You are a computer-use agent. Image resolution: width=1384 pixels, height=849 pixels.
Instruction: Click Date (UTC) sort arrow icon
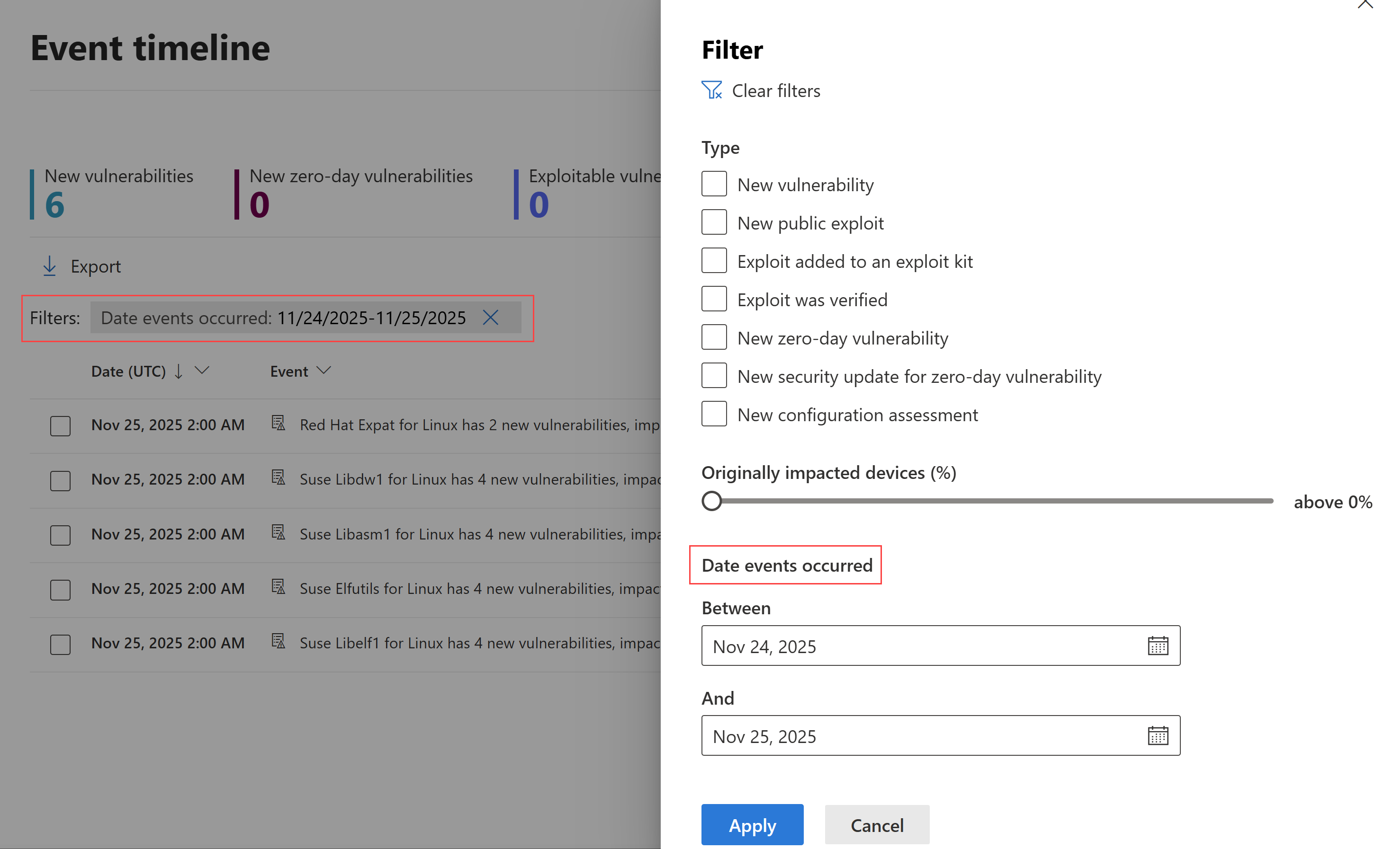click(178, 371)
